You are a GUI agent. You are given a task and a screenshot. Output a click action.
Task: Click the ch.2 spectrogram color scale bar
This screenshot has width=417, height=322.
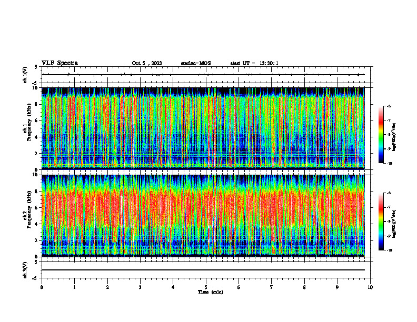point(381,222)
